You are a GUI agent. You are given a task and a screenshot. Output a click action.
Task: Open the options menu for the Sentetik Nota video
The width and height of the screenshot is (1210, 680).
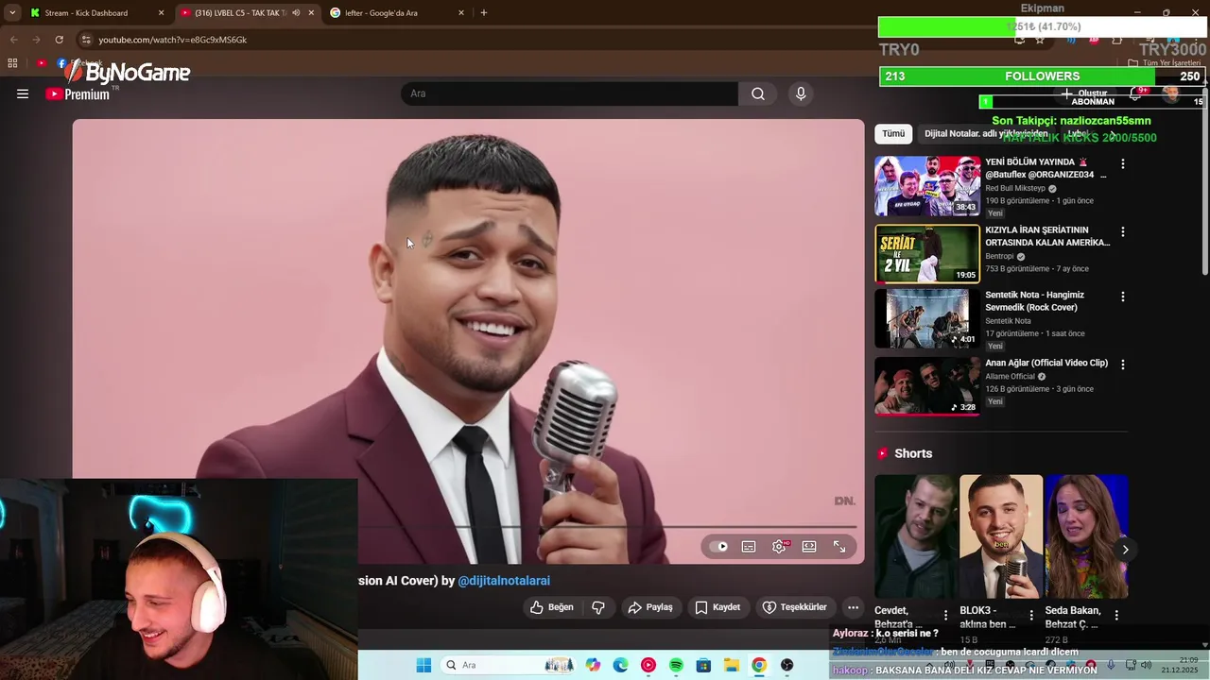(x=1123, y=297)
